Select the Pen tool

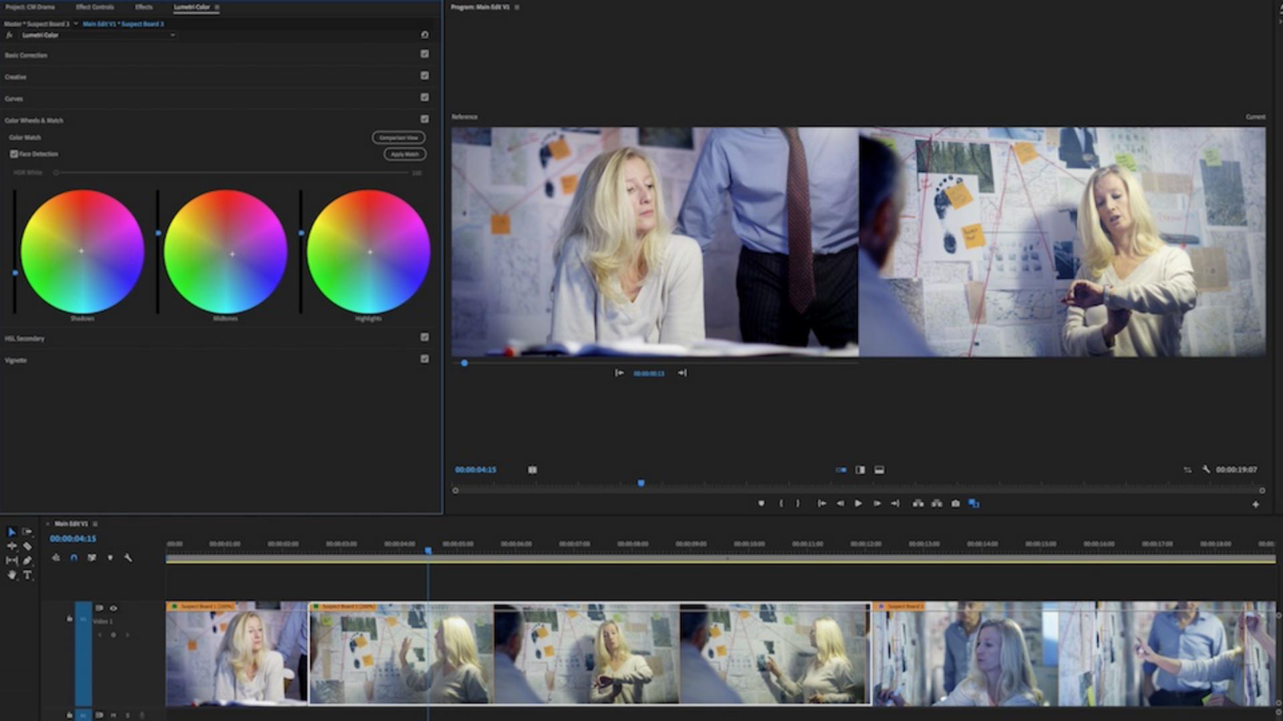[27, 560]
